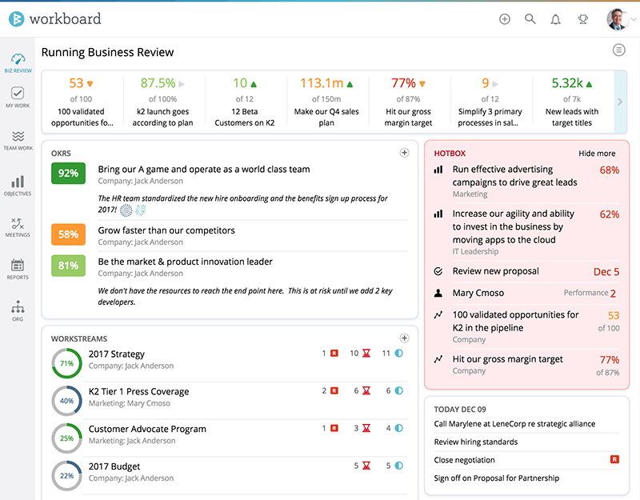This screenshot has width=640, height=500.
Task: Open the 2017 Budget workstream
Action: (x=114, y=466)
